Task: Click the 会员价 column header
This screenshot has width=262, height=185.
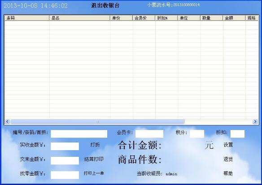Action: pyautogui.click(x=144, y=18)
